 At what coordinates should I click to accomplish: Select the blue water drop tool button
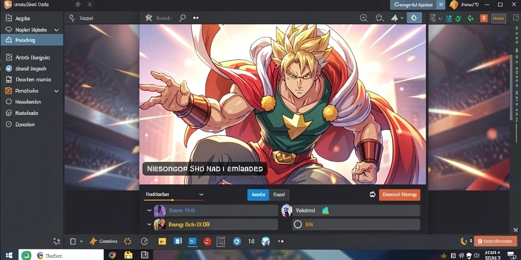[x=414, y=18]
